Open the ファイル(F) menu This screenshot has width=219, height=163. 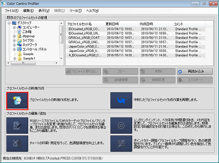(x=12, y=11)
